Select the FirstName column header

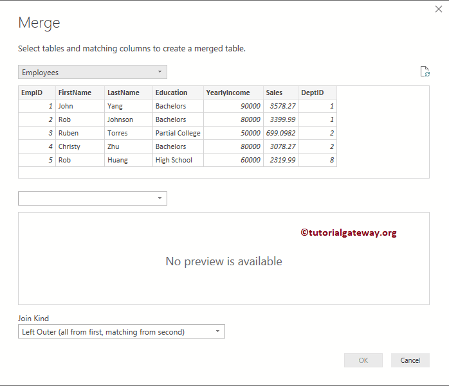[x=80, y=92]
